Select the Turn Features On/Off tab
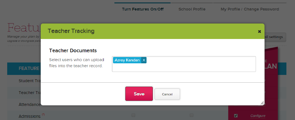295x120 pixels. click(x=143, y=9)
